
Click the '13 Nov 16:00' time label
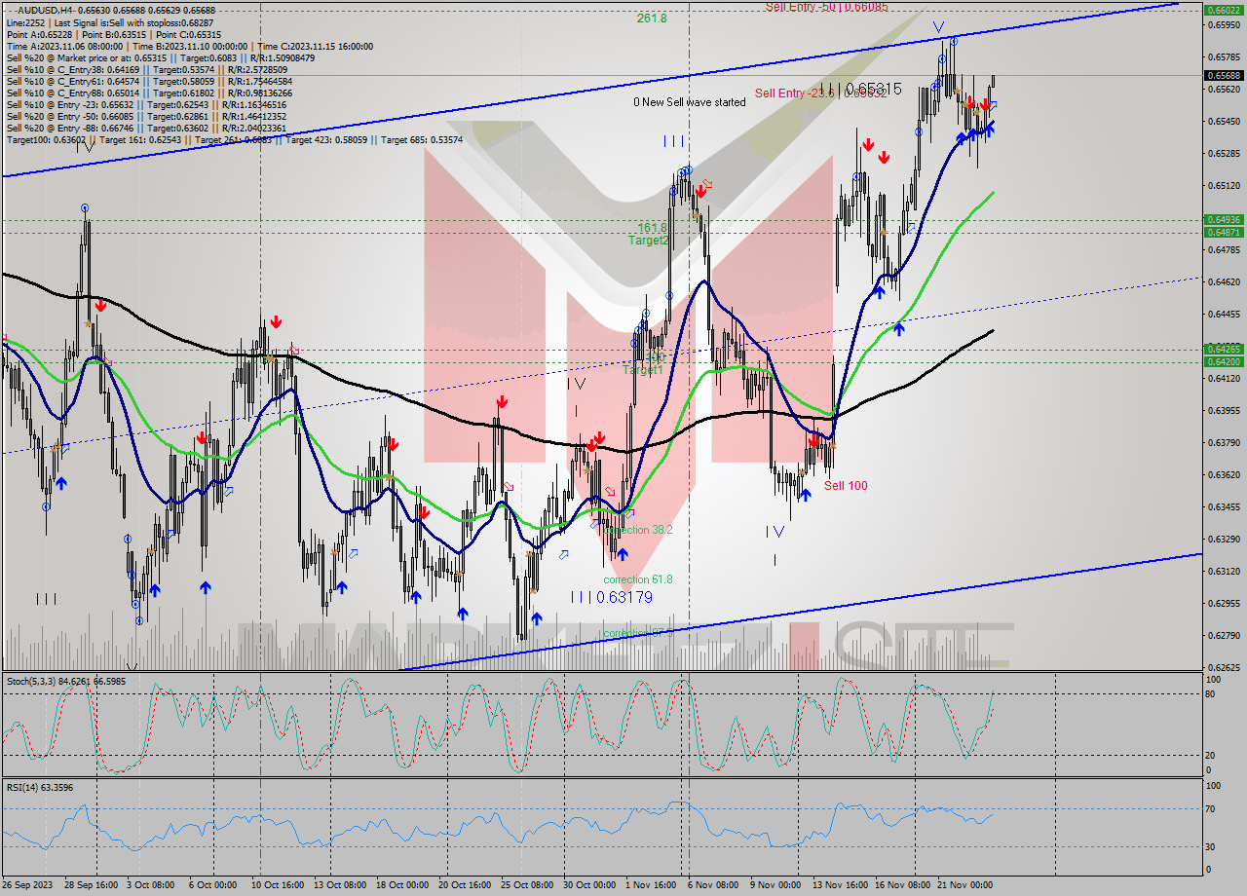point(839,885)
